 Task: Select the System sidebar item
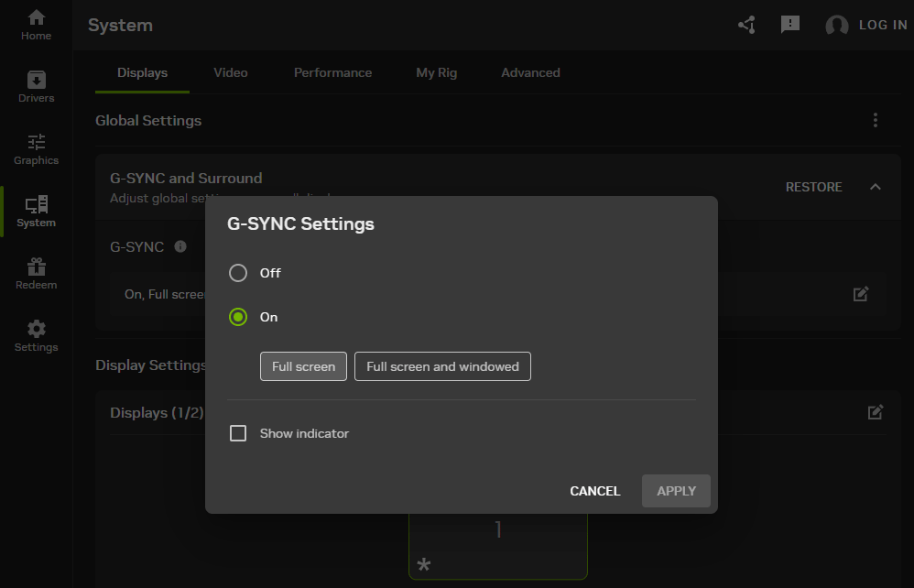36,212
